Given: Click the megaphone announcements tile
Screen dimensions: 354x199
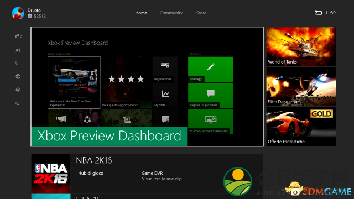Looking at the screenshot, I should 61,118.
